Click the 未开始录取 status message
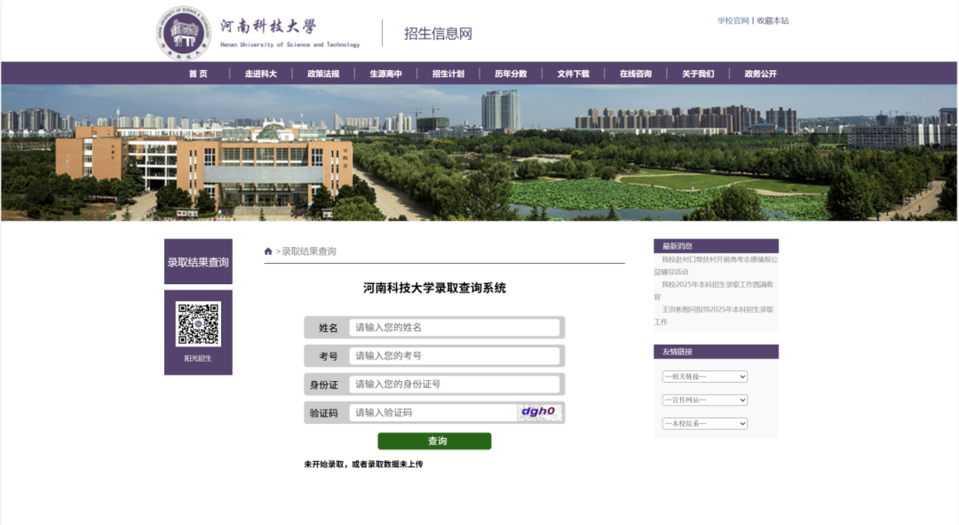The image size is (959, 525). (x=363, y=465)
